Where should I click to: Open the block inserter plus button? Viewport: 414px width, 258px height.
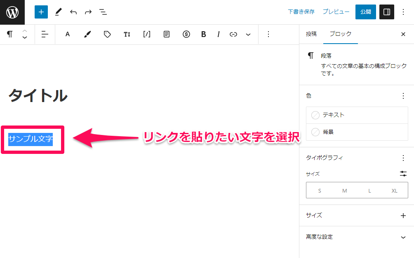41,12
